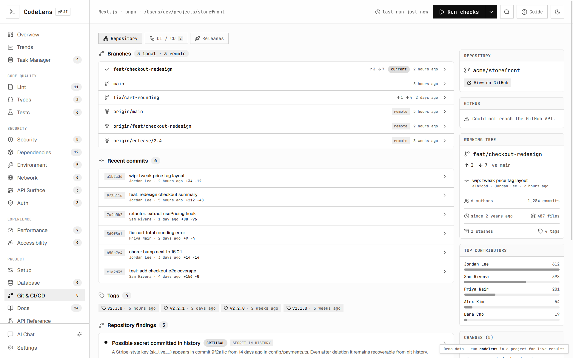This screenshot has height=358, width=573.
Task: Expand commit a1b2c3d row chevron
Action: coord(445,176)
